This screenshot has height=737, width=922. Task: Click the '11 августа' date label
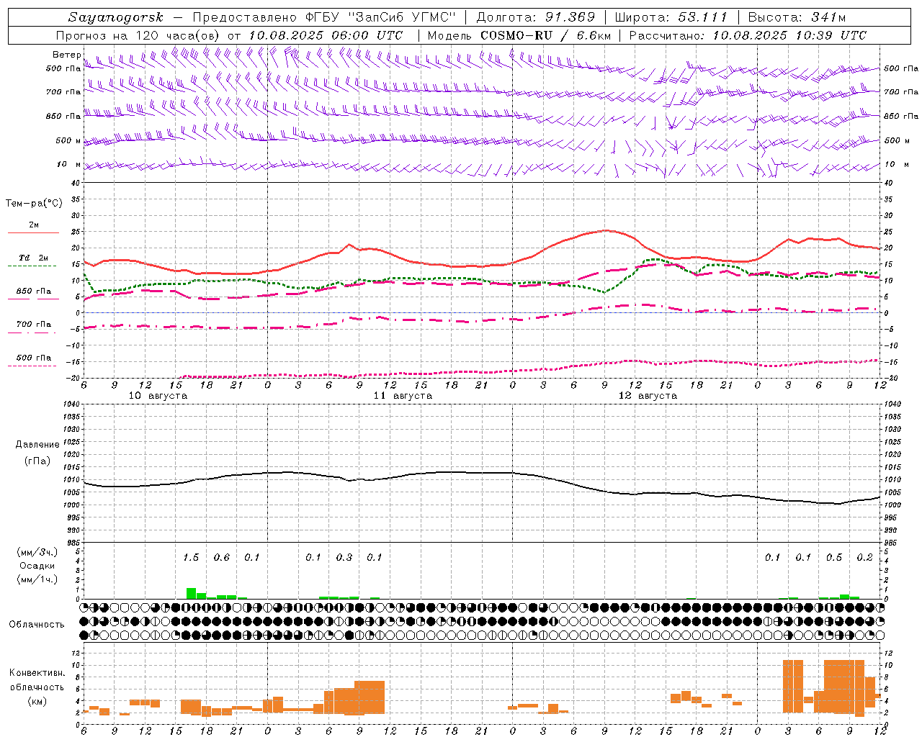403,396
